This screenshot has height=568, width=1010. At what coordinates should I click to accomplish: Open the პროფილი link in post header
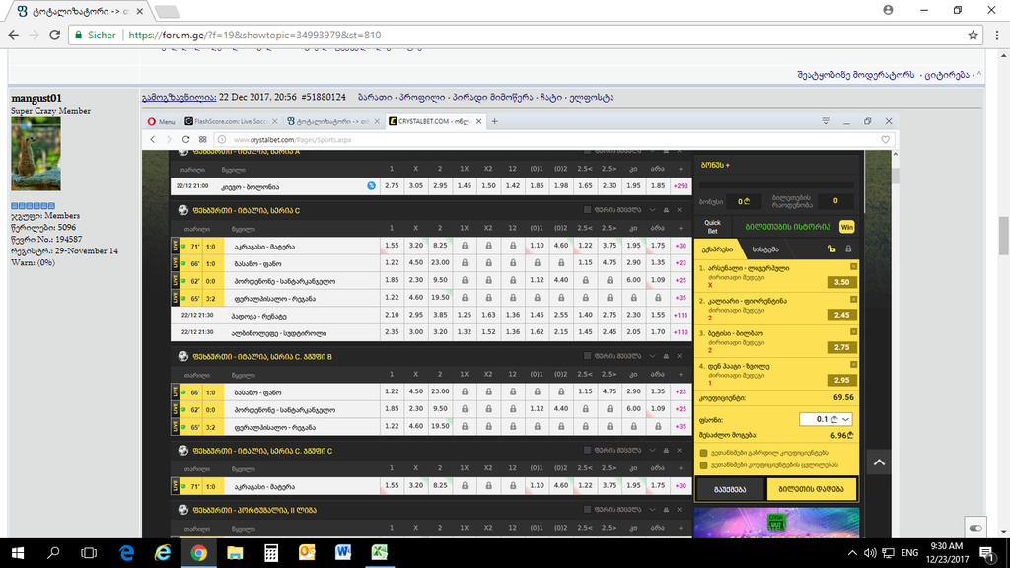[421, 98]
